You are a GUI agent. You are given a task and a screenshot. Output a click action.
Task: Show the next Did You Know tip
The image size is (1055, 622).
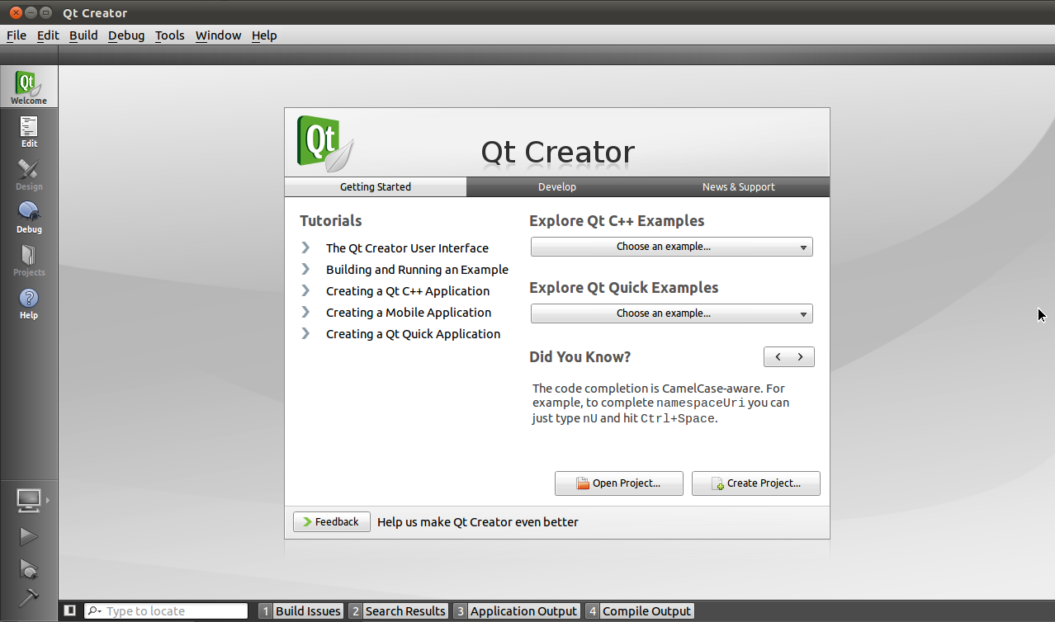(x=799, y=356)
